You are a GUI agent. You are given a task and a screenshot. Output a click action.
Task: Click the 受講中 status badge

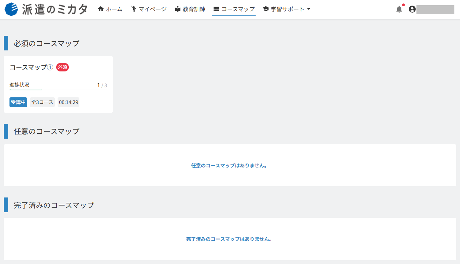tap(18, 102)
